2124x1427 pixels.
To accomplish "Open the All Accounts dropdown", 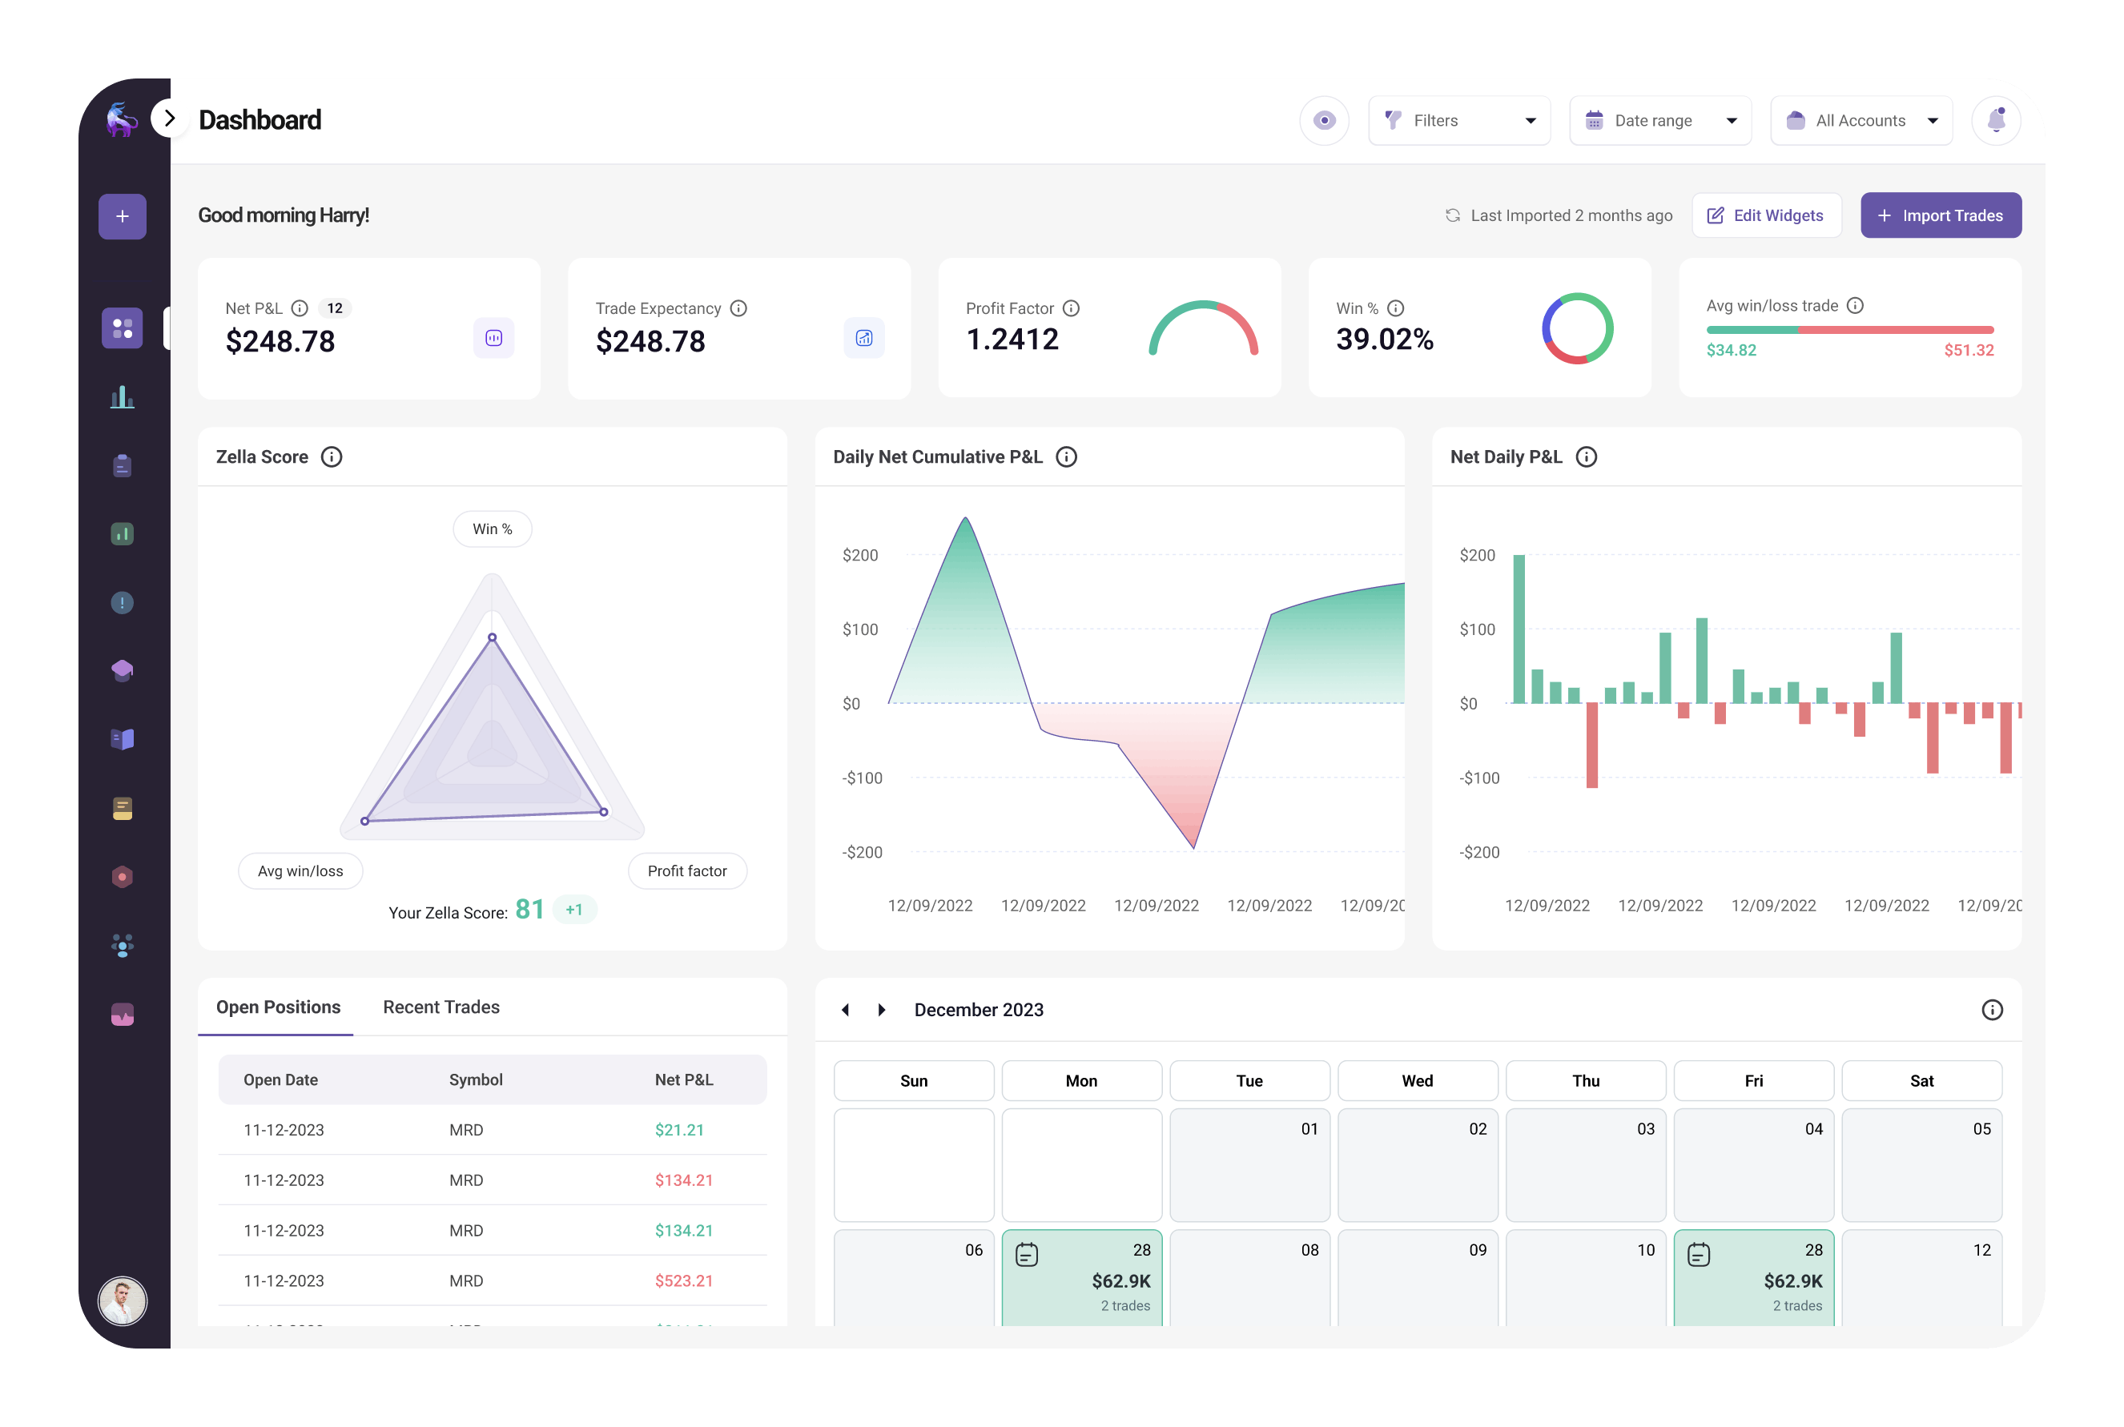I will (x=1861, y=120).
